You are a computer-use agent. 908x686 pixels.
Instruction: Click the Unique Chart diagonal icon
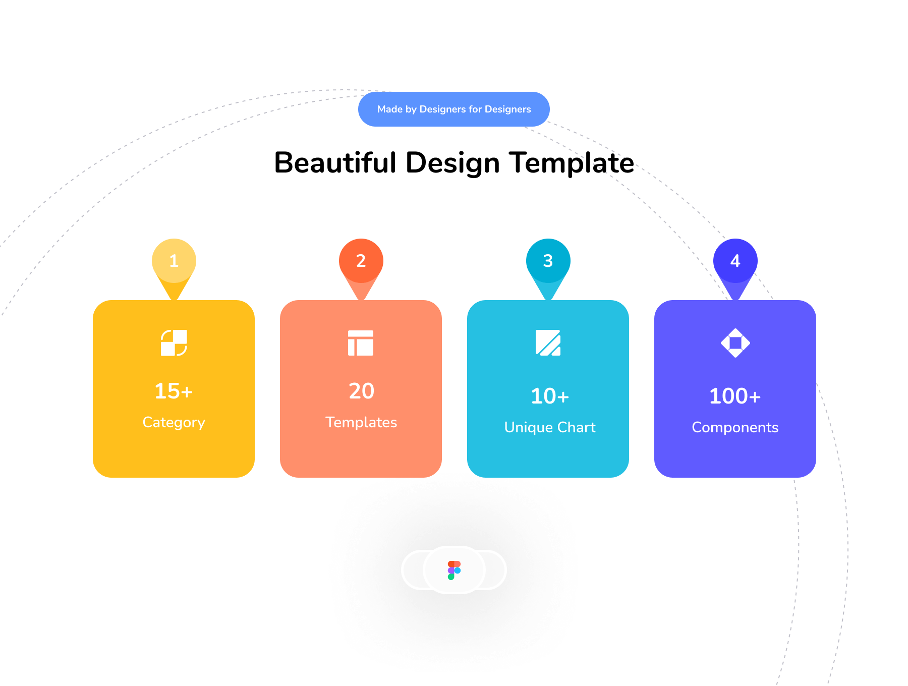tap(548, 343)
